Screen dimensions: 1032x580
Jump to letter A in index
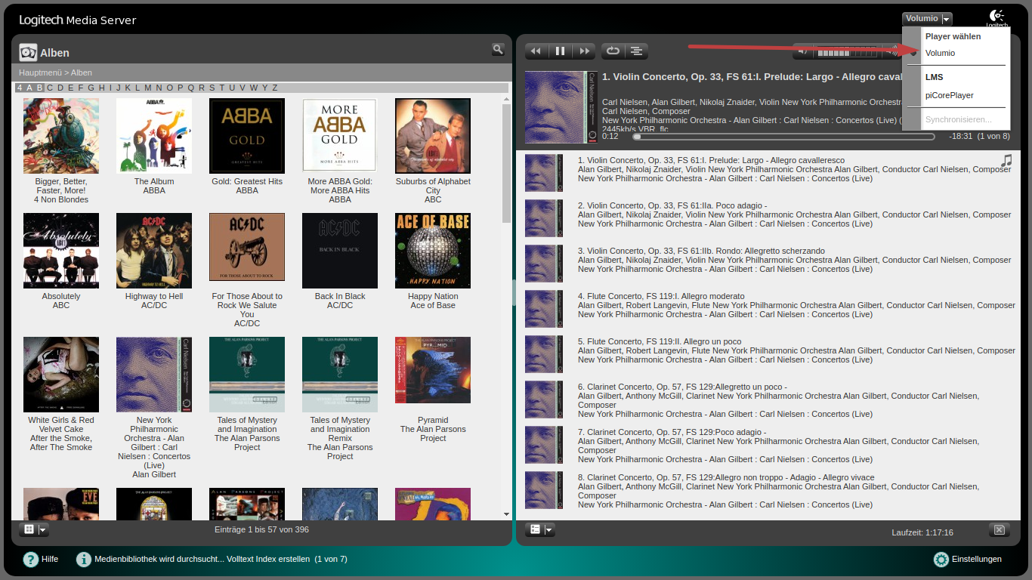tap(29, 88)
